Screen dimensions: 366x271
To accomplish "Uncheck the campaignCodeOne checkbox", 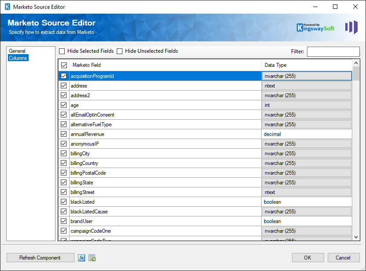I will (63, 231).
